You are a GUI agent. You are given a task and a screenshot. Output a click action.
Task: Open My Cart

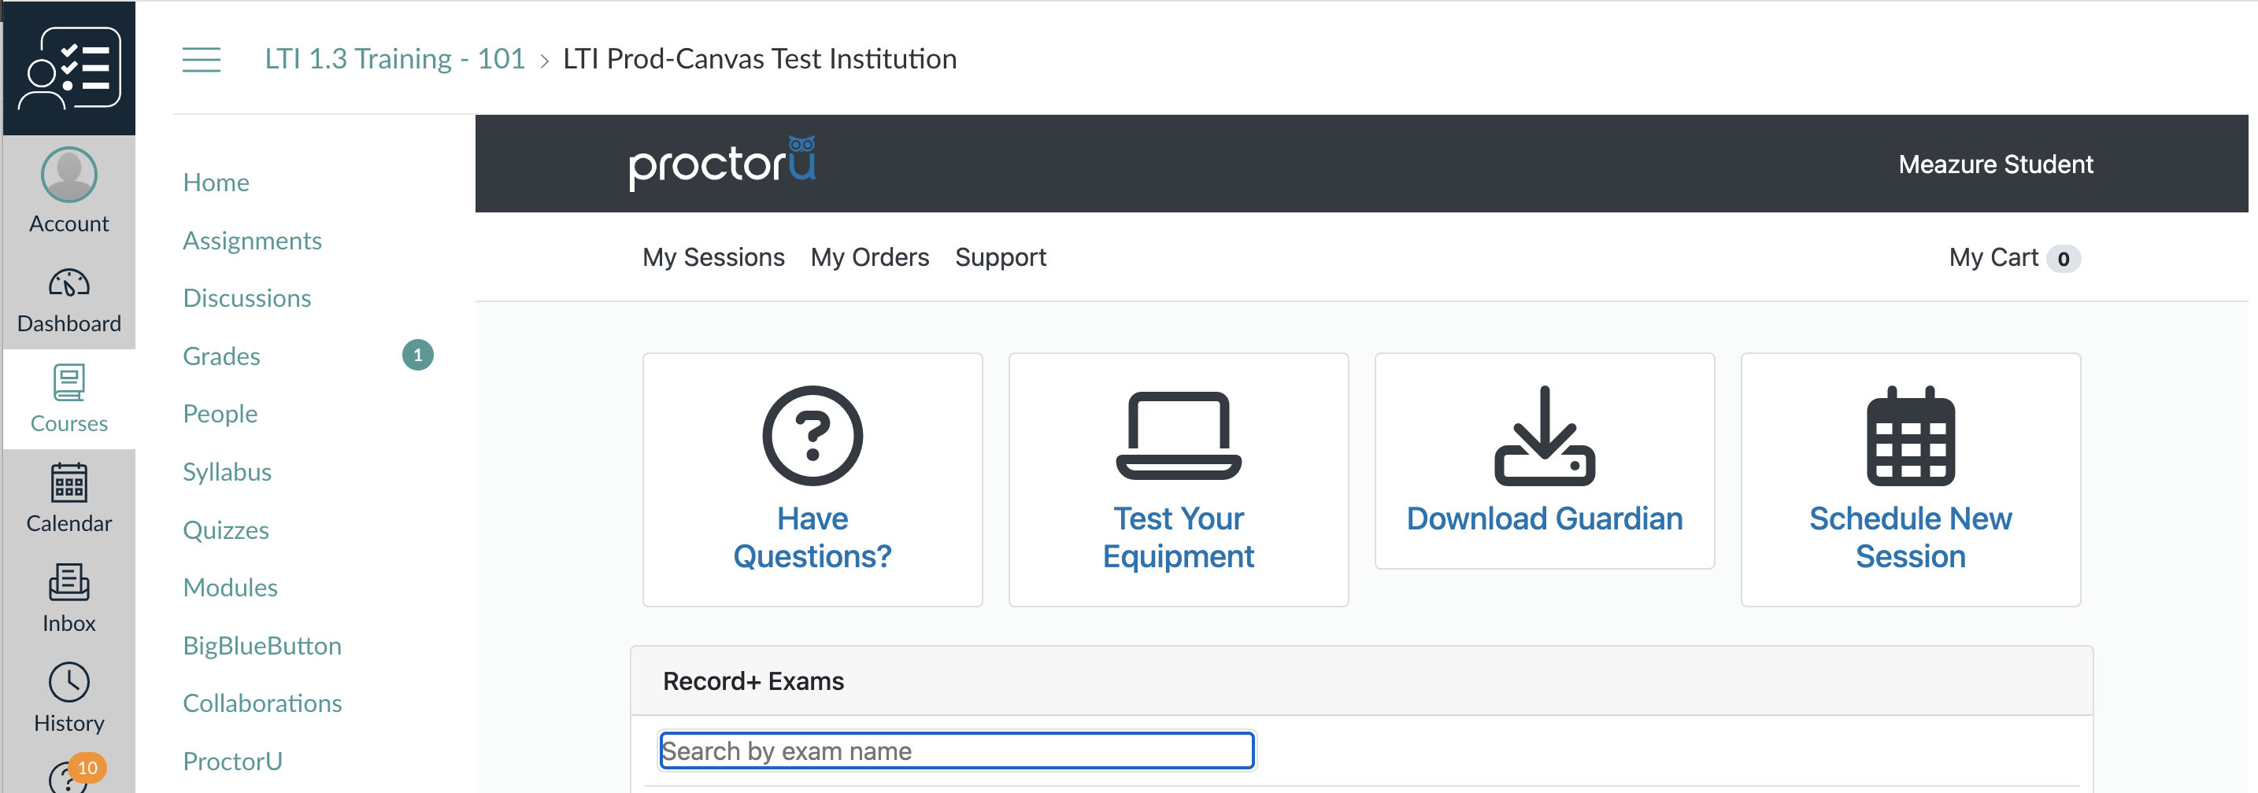pyautogui.click(x=2012, y=257)
